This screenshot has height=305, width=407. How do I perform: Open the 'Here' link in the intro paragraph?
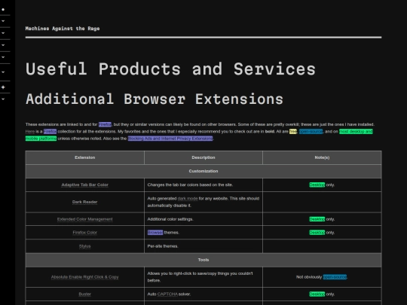point(30,132)
